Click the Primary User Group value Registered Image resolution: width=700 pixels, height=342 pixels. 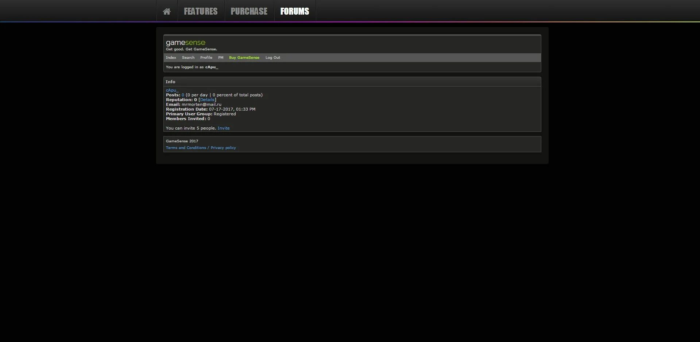(x=225, y=114)
